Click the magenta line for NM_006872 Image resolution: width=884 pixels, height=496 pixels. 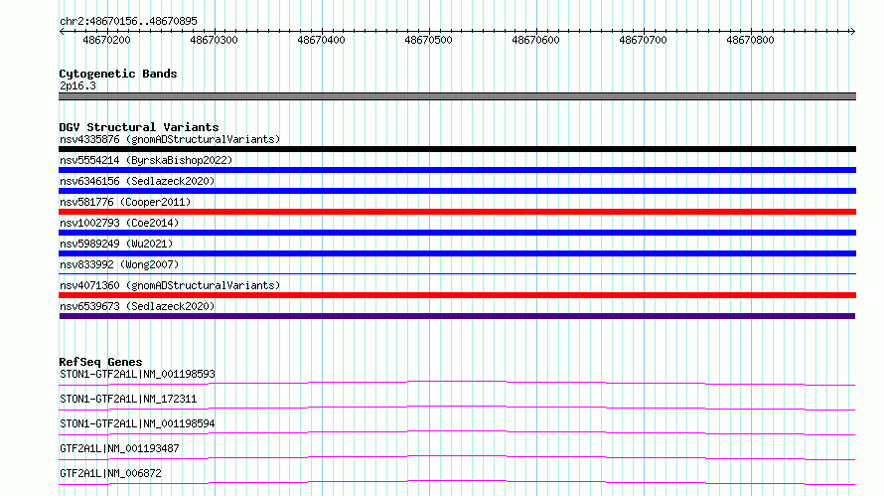coord(457,483)
